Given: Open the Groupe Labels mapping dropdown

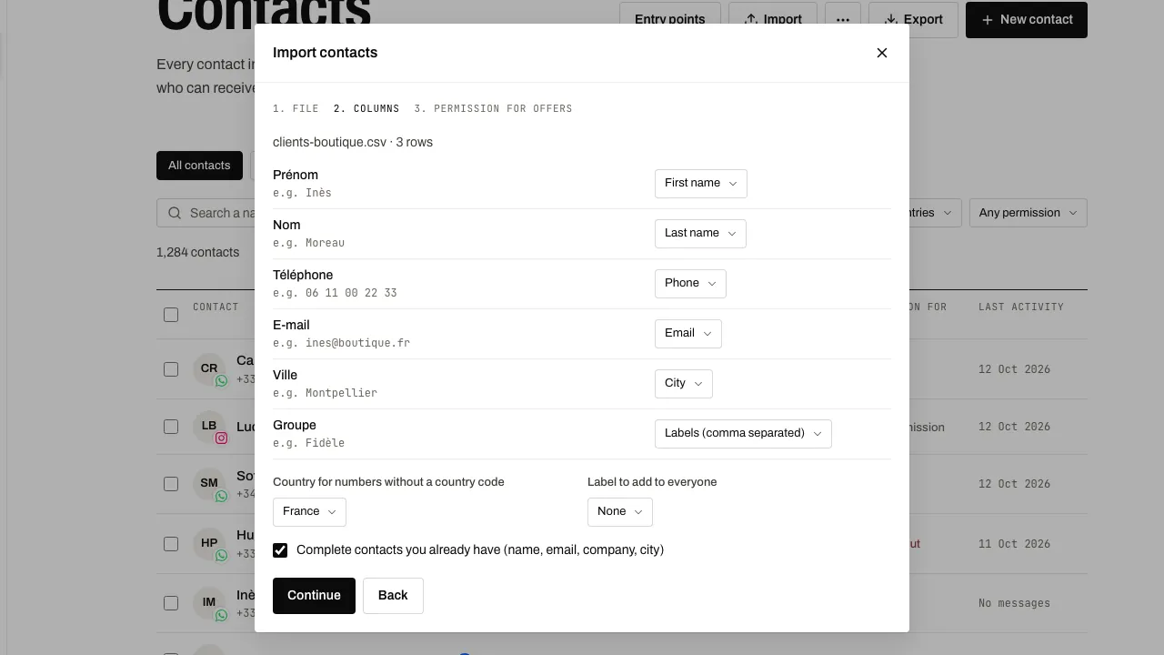Looking at the screenshot, I should pos(743,434).
